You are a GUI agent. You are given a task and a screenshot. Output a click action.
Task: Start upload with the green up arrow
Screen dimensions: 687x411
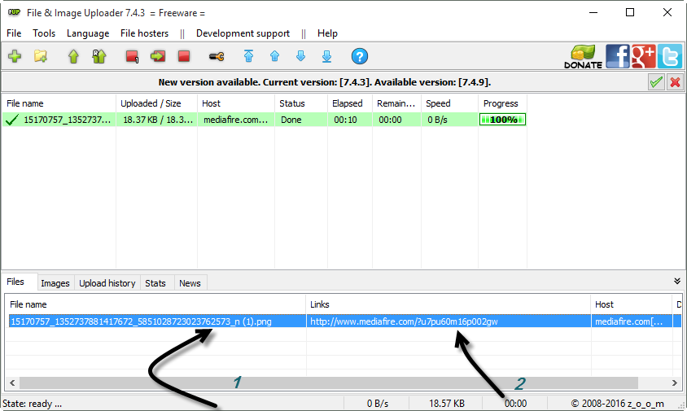pos(73,56)
